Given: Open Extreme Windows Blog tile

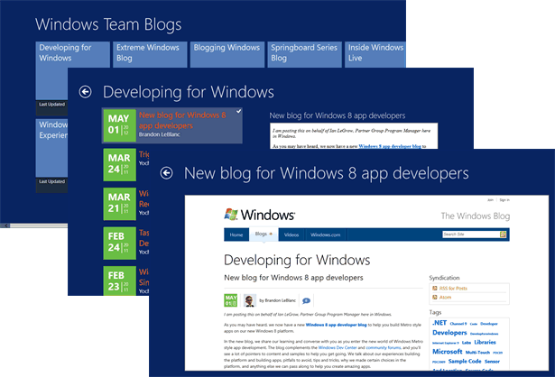Looking at the screenshot, I should (x=150, y=54).
